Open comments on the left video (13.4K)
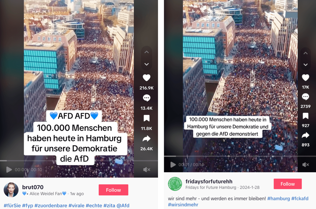316x209 pixels. pos(147,98)
